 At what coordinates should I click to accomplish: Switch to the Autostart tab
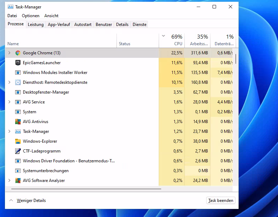pyautogui.click(x=83, y=25)
